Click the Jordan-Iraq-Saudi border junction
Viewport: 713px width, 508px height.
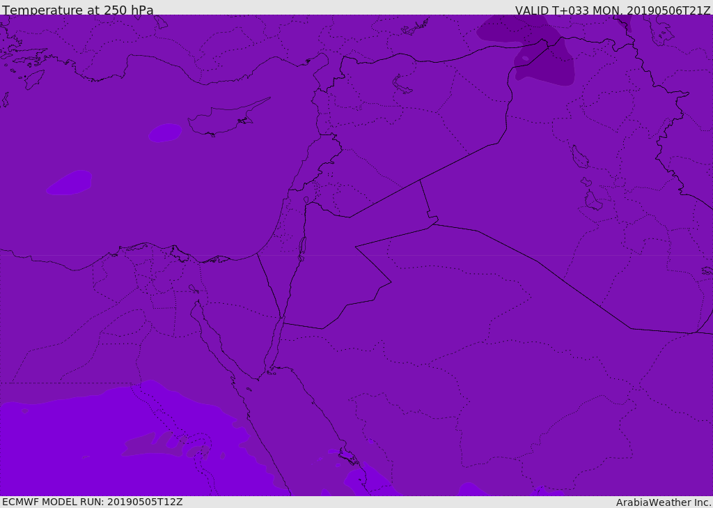click(x=433, y=224)
